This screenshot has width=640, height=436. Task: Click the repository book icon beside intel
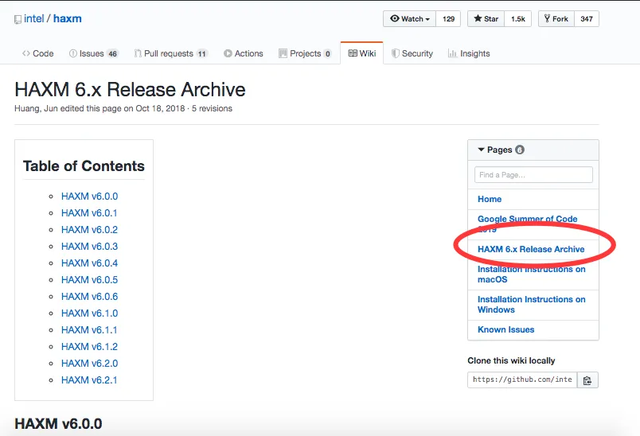18,19
